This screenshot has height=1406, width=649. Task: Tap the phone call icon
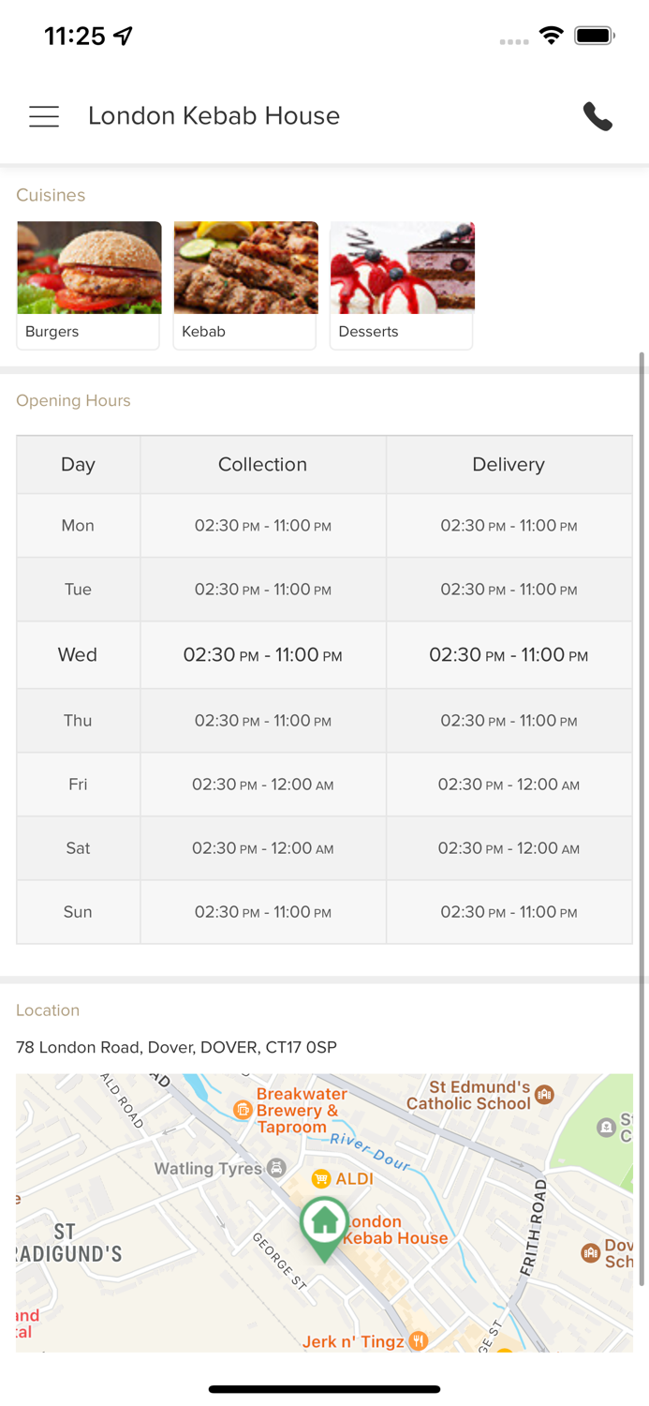point(597,116)
